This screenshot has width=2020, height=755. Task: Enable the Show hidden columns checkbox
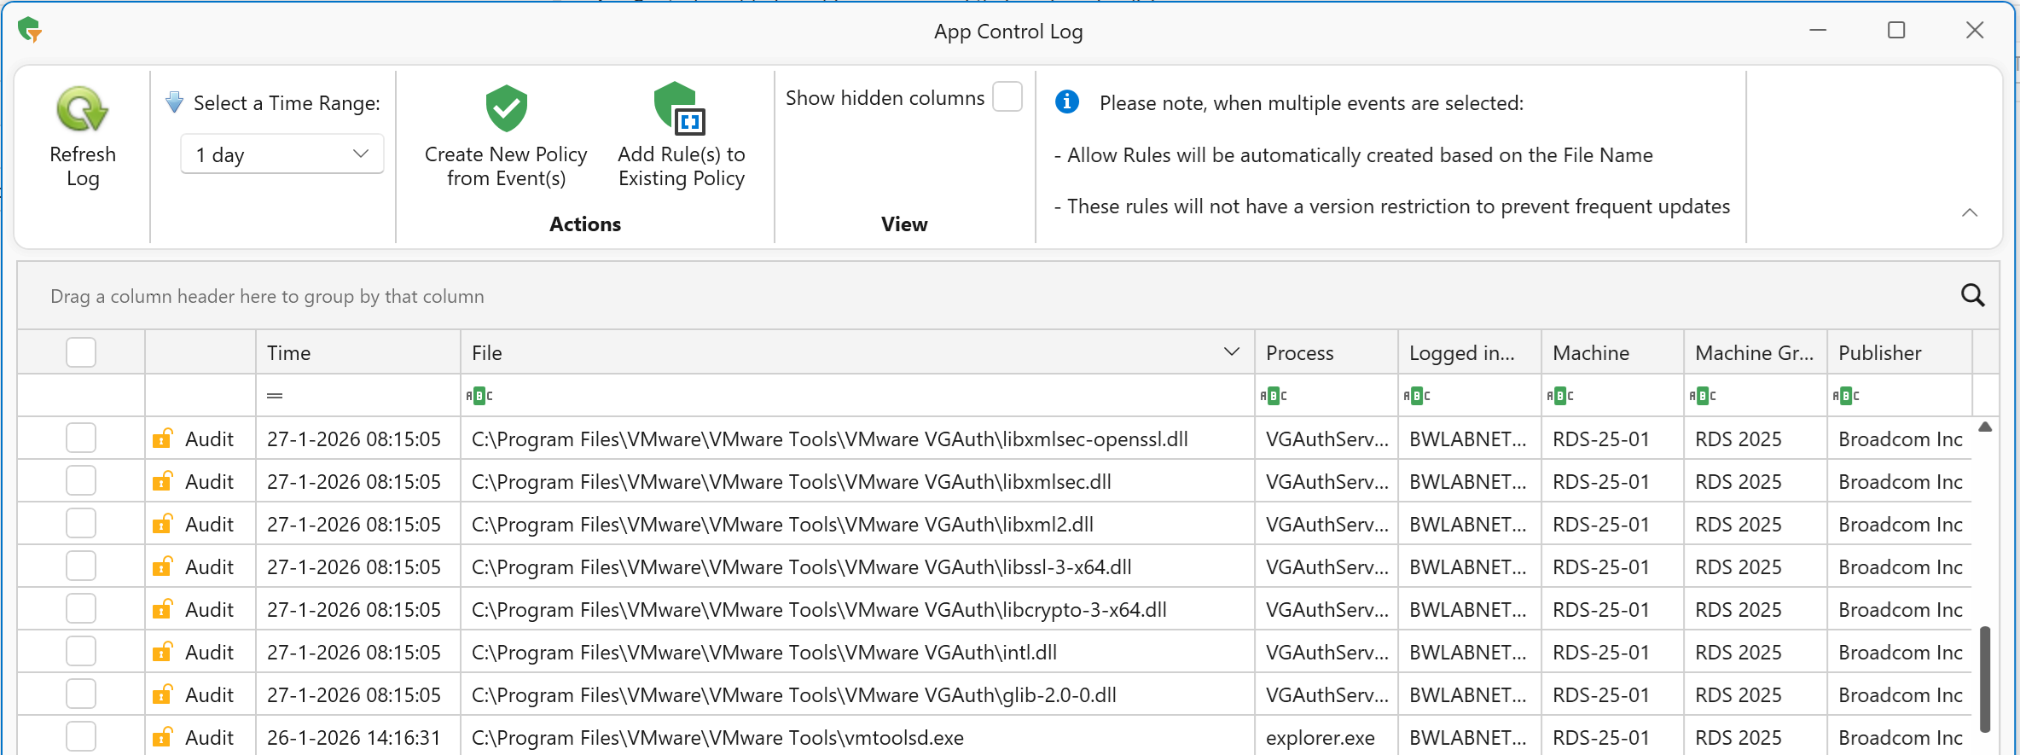click(1007, 97)
